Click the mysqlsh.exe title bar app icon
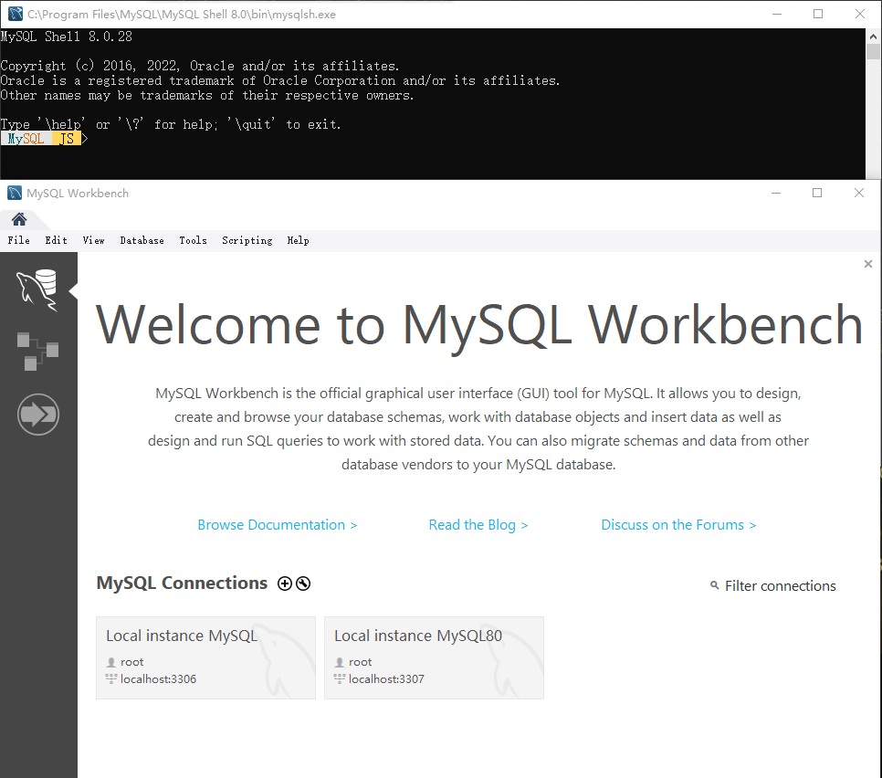Viewport: 882px width, 778px height. (x=16, y=14)
